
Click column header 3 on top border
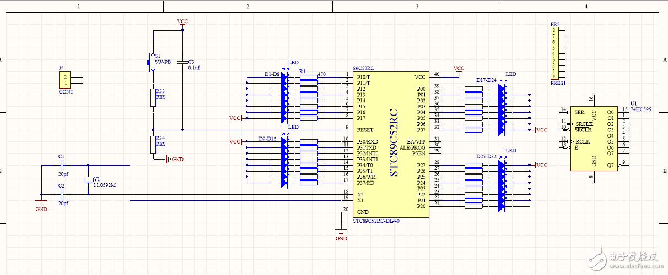[x=417, y=7]
